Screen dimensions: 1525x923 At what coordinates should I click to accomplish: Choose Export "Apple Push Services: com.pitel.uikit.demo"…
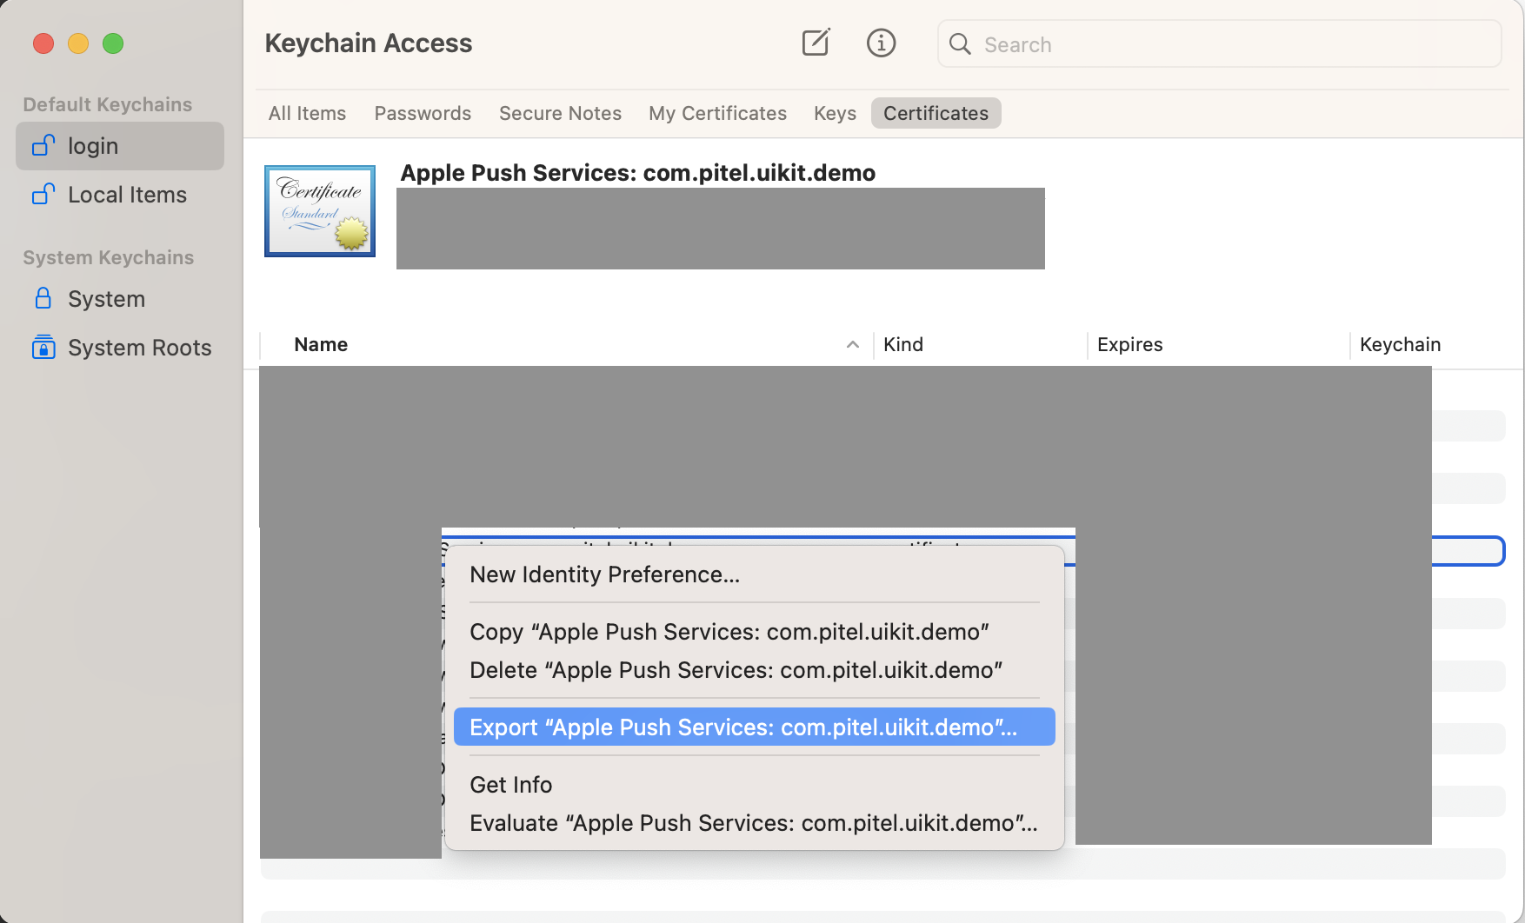click(x=755, y=727)
